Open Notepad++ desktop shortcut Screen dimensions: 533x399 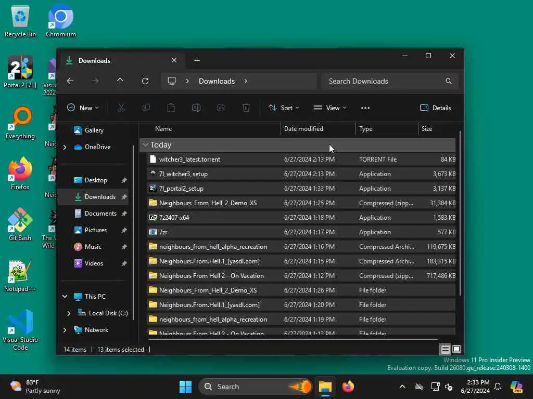20,275
